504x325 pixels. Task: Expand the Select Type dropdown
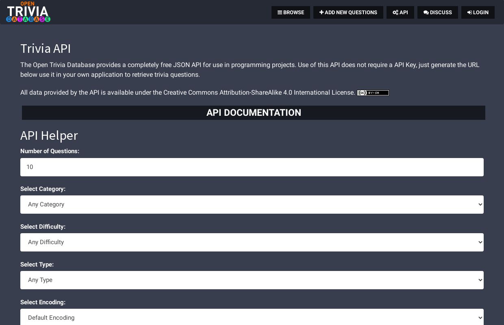(x=252, y=280)
